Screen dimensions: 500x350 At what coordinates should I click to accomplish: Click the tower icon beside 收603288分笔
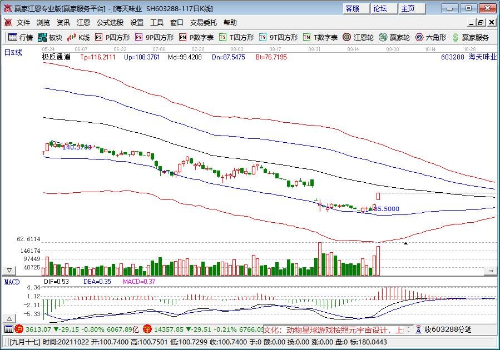pos(419,329)
